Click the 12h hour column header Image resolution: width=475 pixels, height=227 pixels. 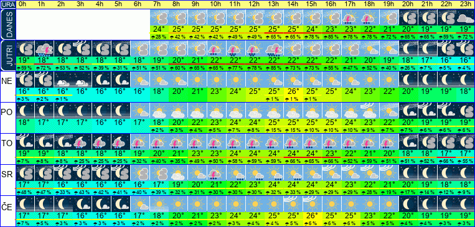[255, 4]
